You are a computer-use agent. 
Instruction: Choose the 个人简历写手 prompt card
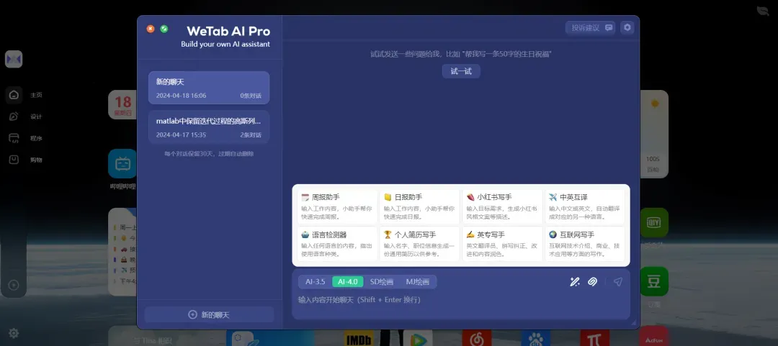tap(420, 244)
